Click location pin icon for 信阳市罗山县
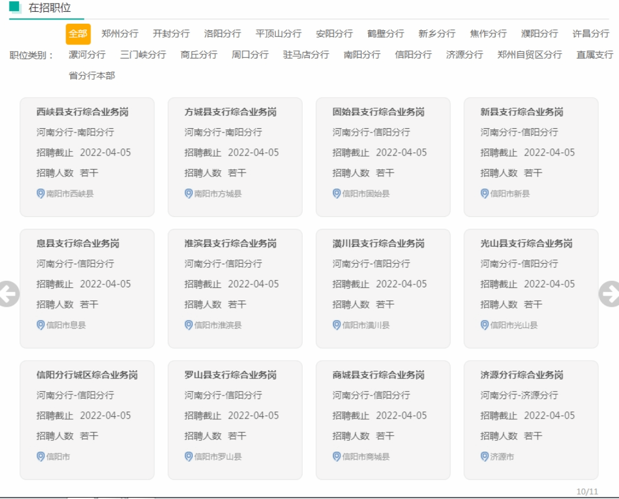The image size is (619, 499). tap(189, 456)
